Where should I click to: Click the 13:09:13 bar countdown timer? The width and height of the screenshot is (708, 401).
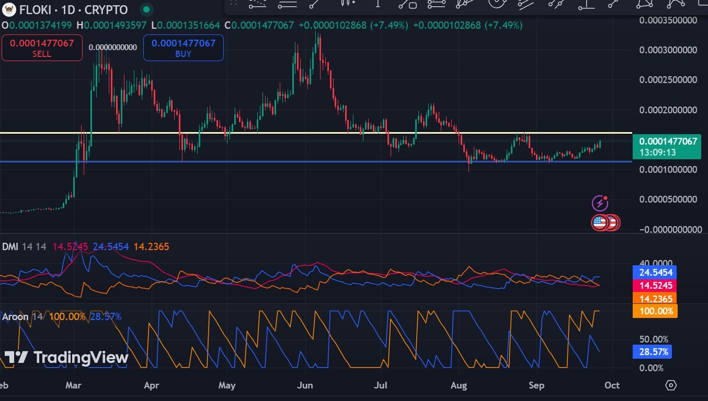click(657, 152)
